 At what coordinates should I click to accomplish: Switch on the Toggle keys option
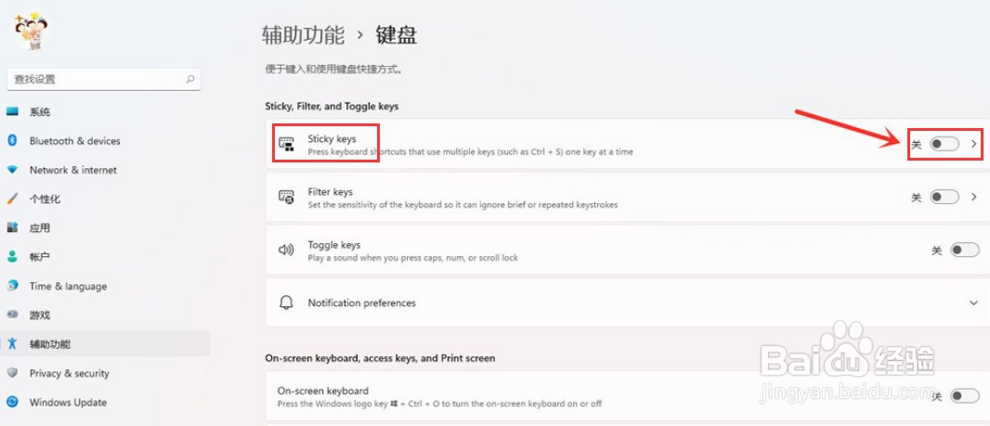click(x=965, y=251)
